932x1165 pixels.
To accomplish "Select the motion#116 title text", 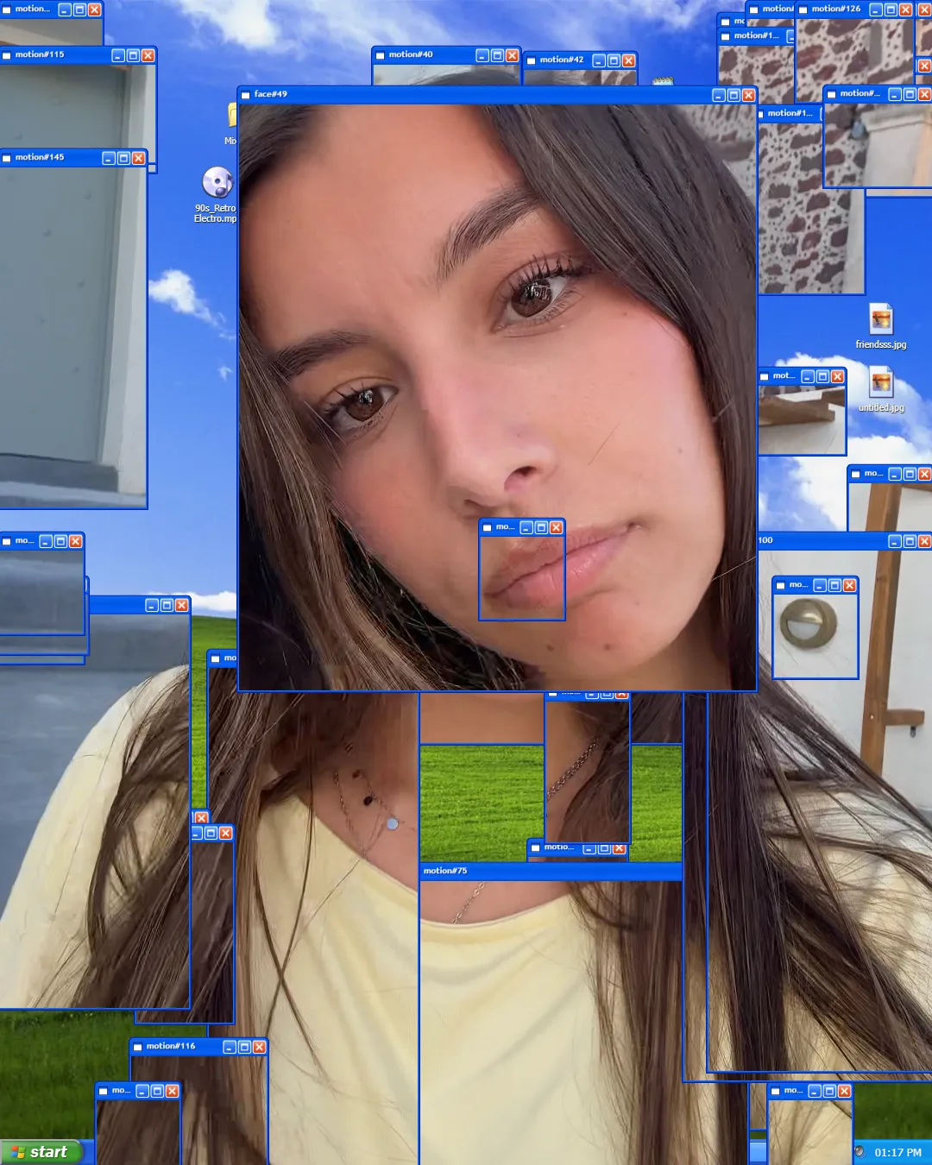I will (171, 1046).
